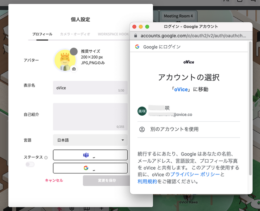Click the Google connect button
The width and height of the screenshot is (260, 211).
(90, 168)
